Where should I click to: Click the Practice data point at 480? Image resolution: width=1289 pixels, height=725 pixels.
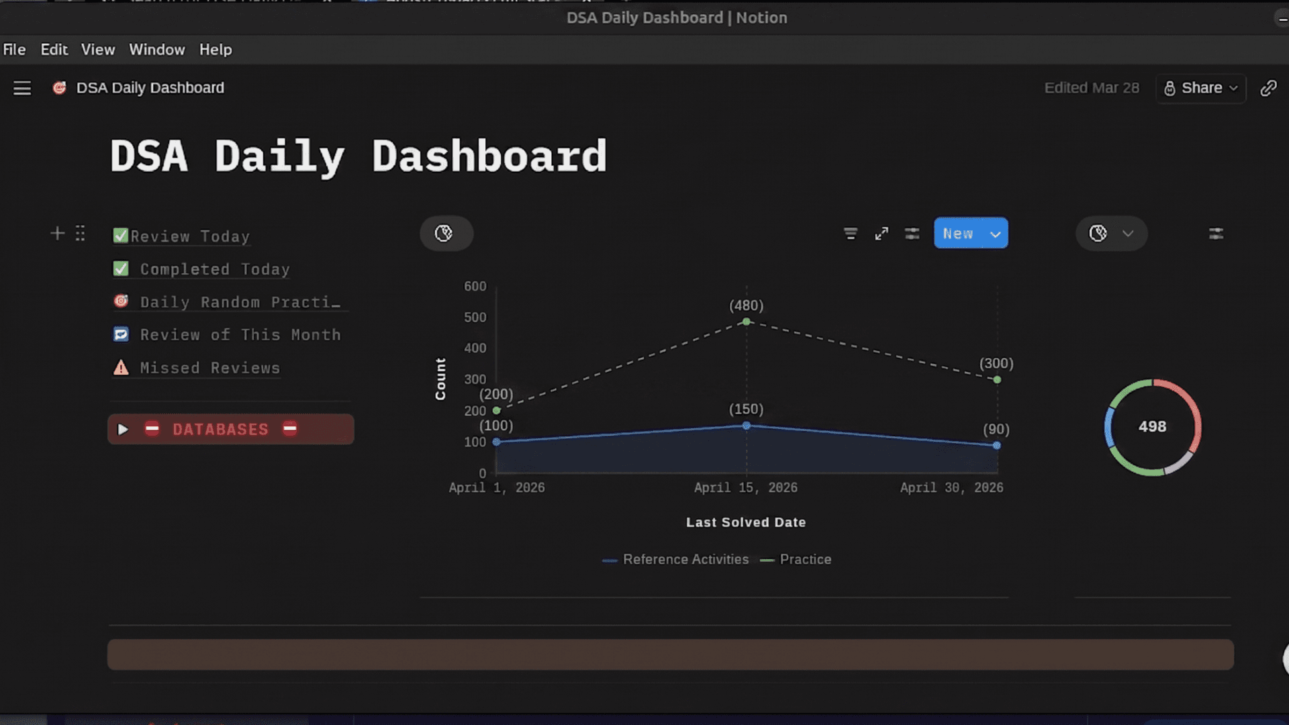coord(746,322)
